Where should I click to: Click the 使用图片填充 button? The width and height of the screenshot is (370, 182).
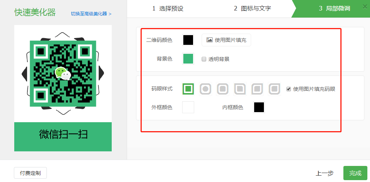pyautogui.click(x=226, y=40)
